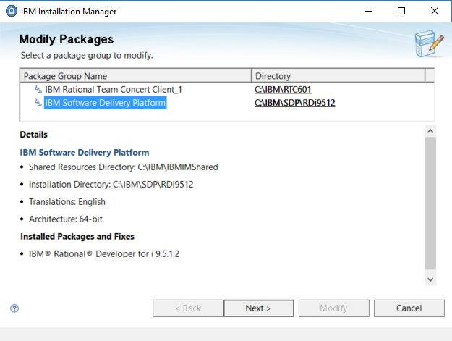Click the Next > button

pos(259,308)
